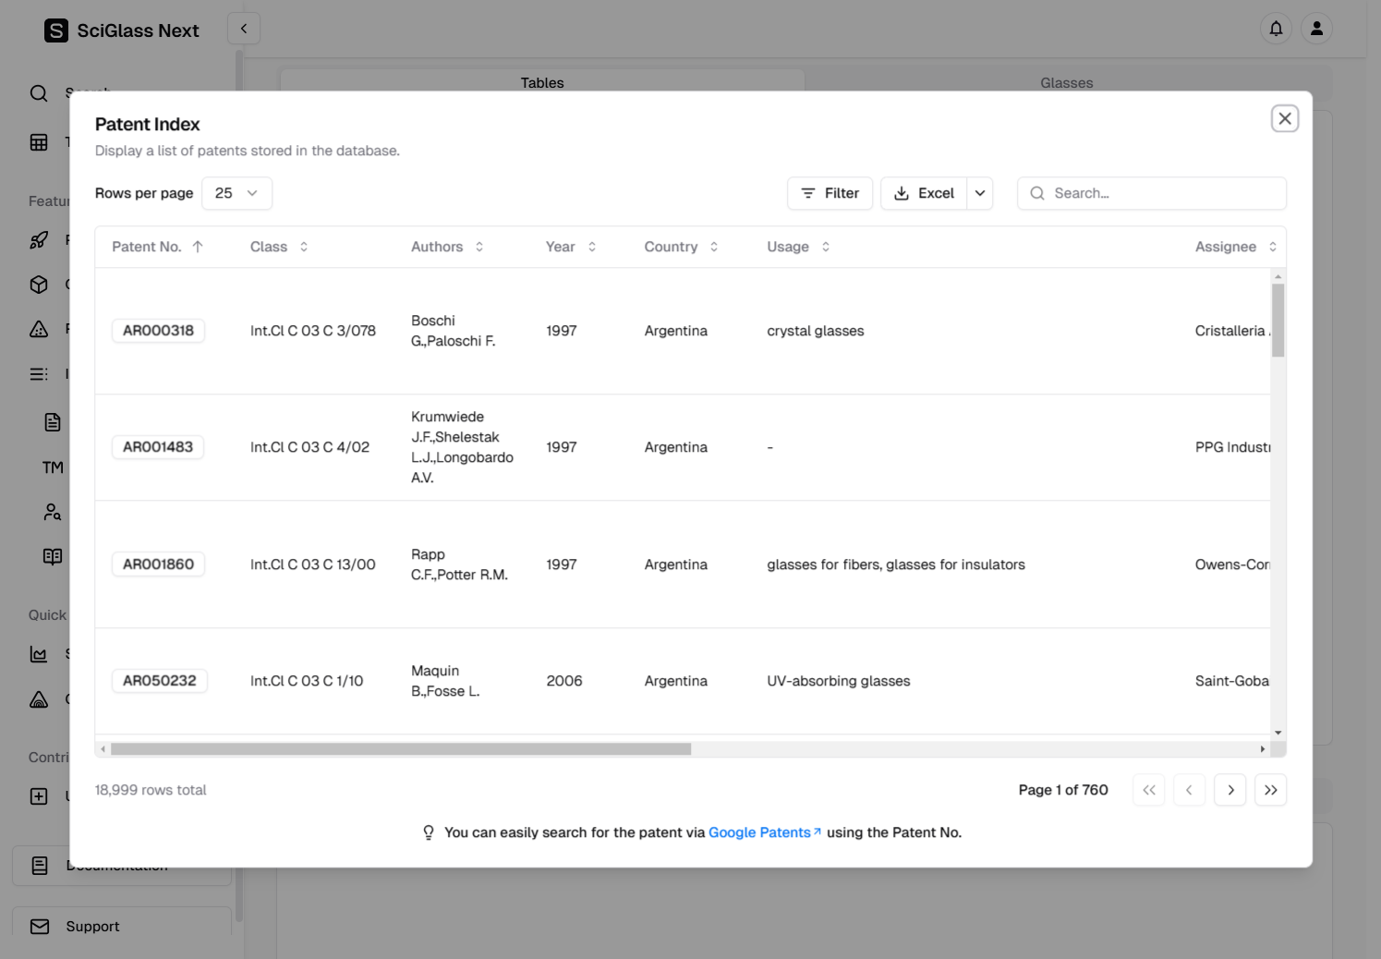
Task: Click the Support envelope icon
Action: coord(40,927)
